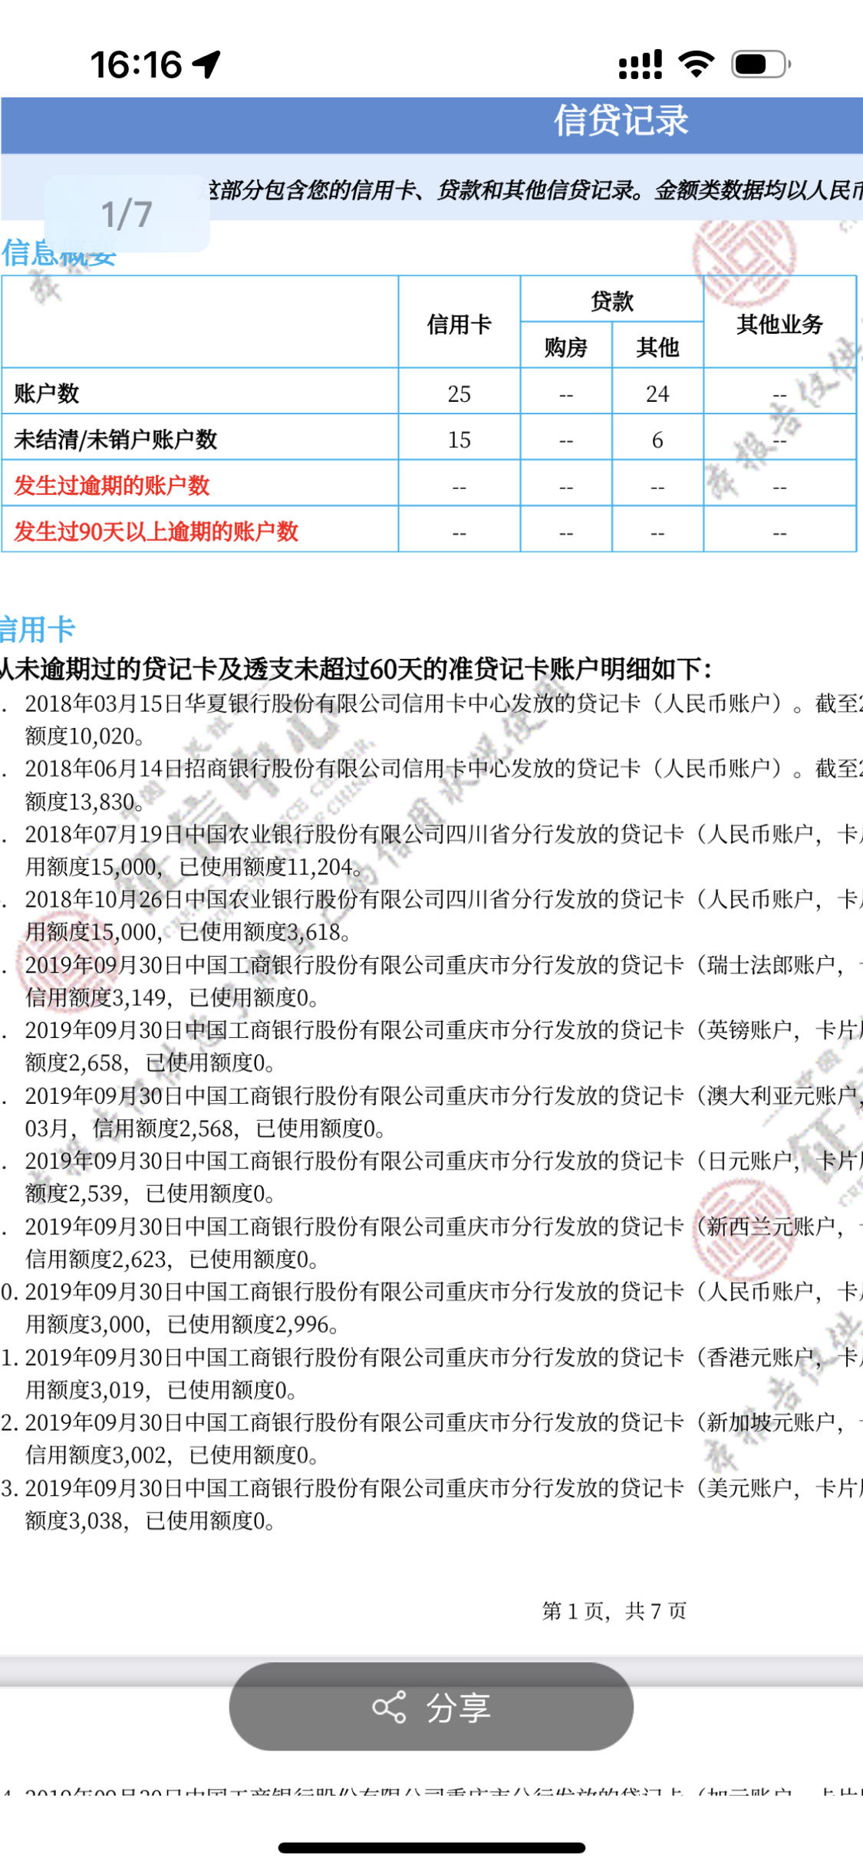Tap the value 15 in 未结清 row
Image resolution: width=863 pixels, height=1871 pixels.
pyautogui.click(x=459, y=440)
